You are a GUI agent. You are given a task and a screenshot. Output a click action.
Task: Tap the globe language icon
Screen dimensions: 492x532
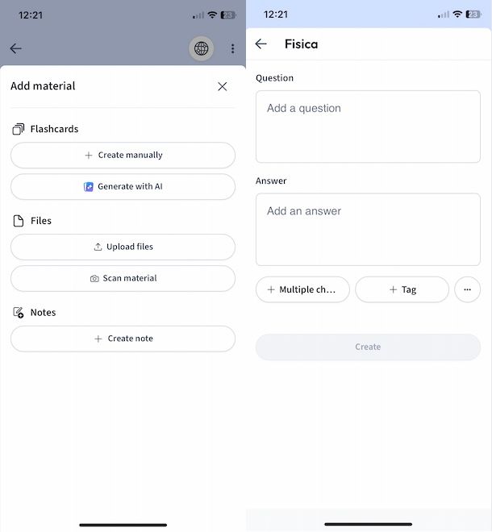201,48
